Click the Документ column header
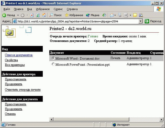The width and height of the screenshot is (165, 128). click(x=57, y=53)
